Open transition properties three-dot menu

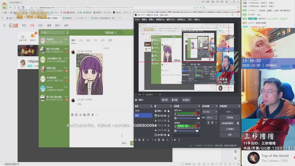tap(216, 123)
